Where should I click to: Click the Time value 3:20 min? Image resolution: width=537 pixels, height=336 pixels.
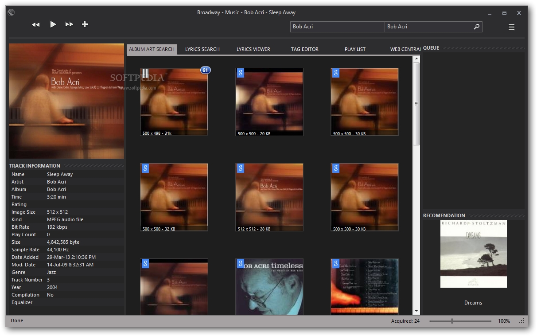click(x=56, y=197)
